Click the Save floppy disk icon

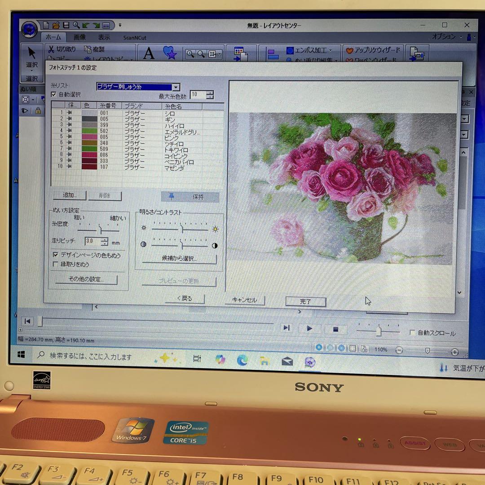66,25
